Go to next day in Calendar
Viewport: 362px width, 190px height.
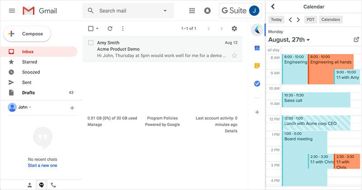pos(298,19)
